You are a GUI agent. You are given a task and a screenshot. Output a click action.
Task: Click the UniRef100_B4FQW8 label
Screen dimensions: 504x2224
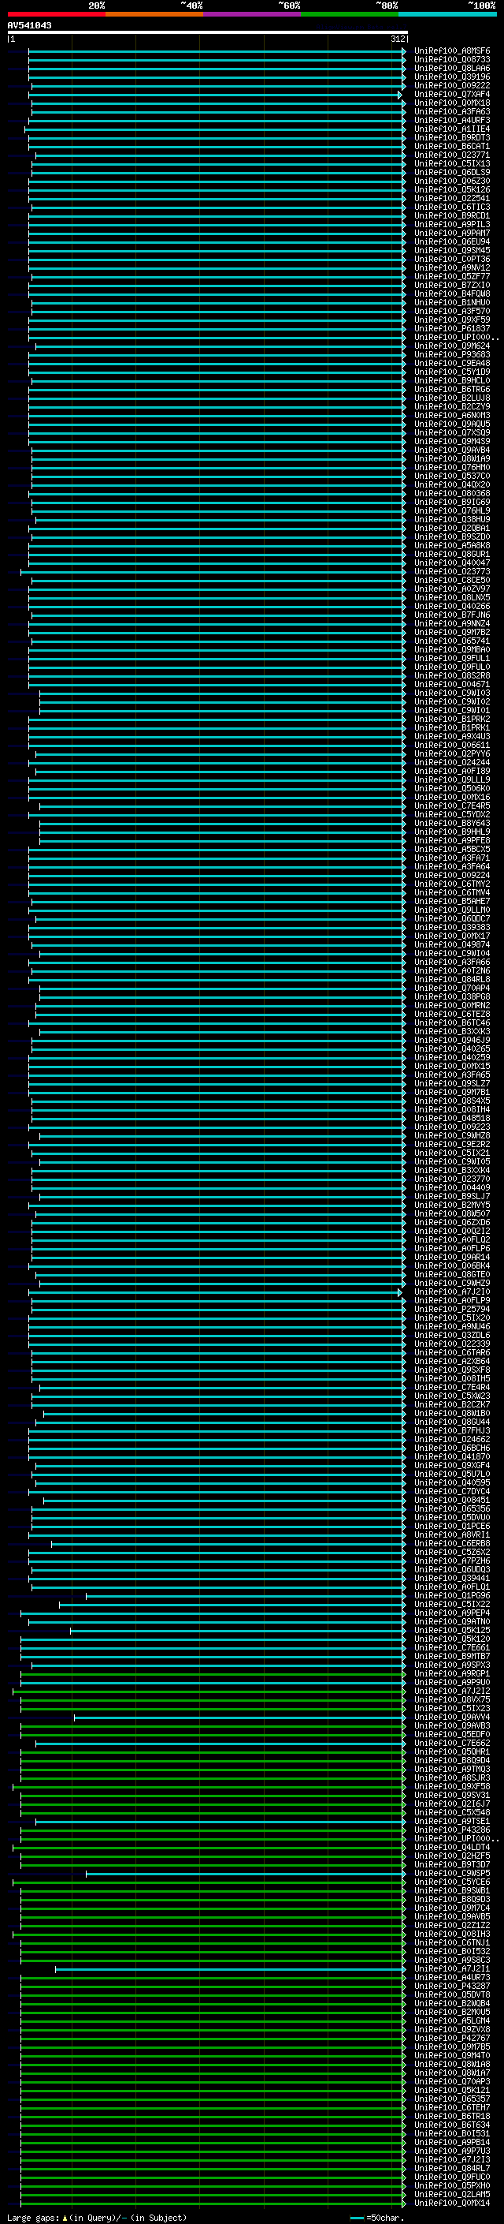pyautogui.click(x=452, y=293)
